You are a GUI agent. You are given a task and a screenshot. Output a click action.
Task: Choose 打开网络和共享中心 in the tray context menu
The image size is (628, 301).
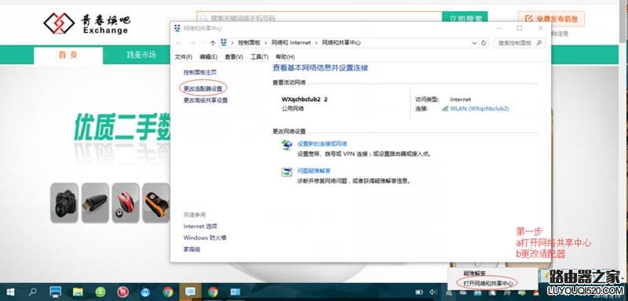[487, 284]
